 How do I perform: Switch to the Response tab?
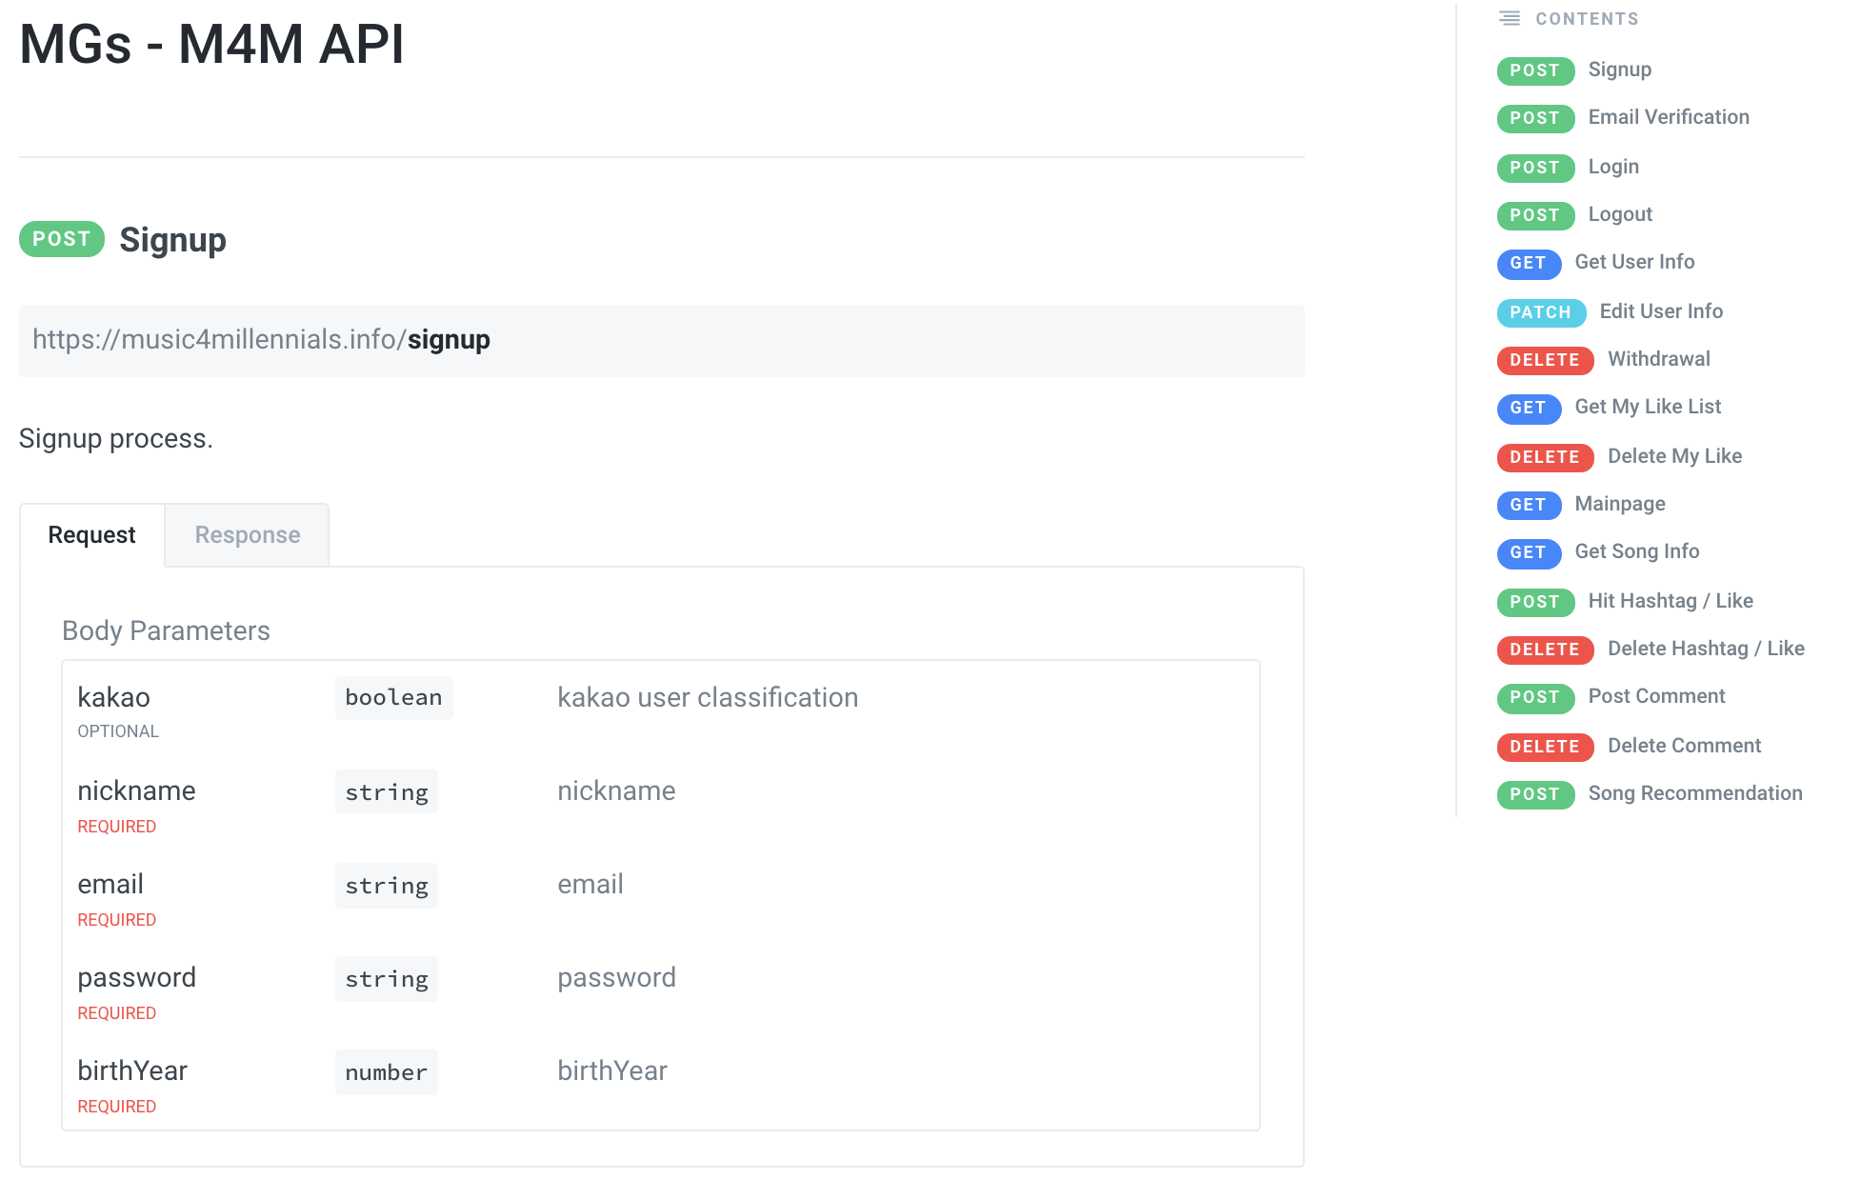point(247,535)
